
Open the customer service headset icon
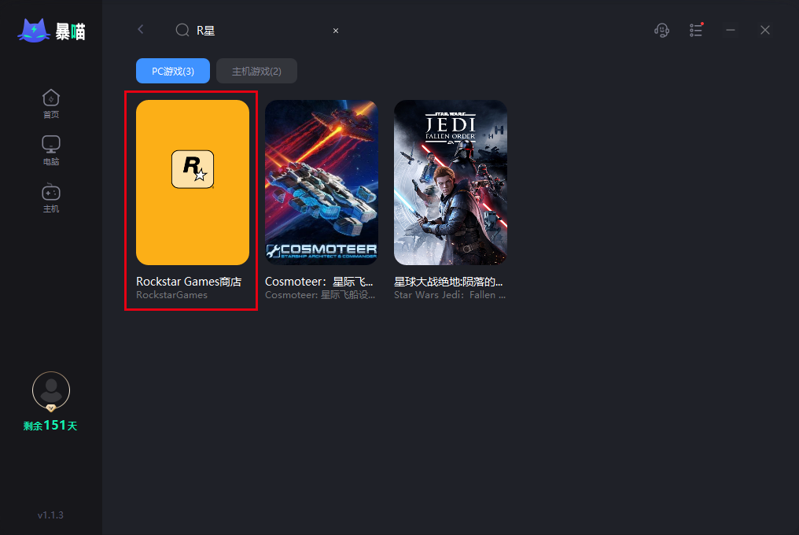pyautogui.click(x=661, y=30)
